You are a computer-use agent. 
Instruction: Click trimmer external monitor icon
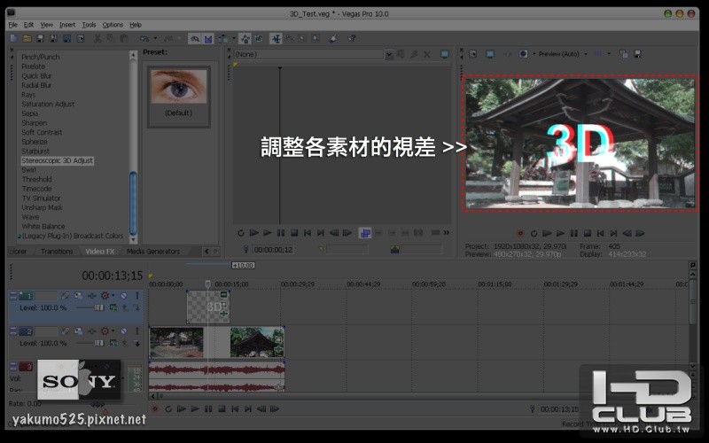tap(445, 54)
